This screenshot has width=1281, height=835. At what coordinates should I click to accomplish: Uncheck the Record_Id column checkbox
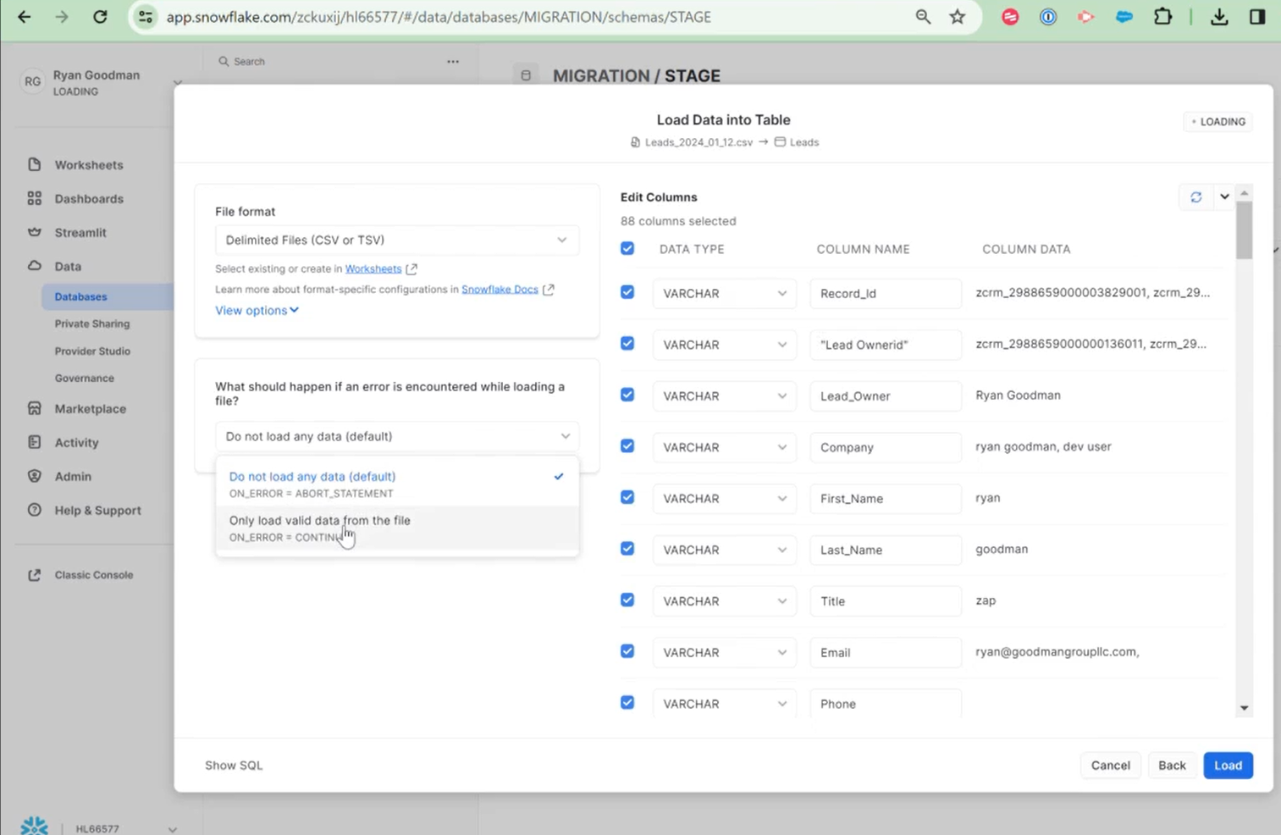point(627,292)
